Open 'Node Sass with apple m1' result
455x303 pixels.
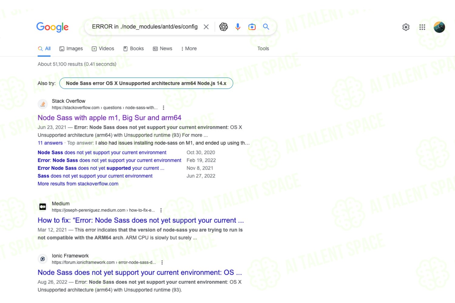pyautogui.click(x=110, y=118)
